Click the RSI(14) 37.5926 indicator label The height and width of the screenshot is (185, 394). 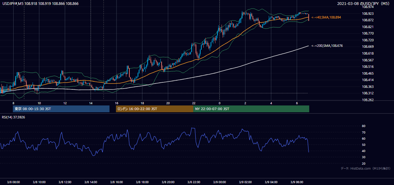14,117
